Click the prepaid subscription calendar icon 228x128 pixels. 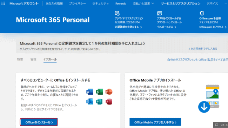[x=117, y=13]
